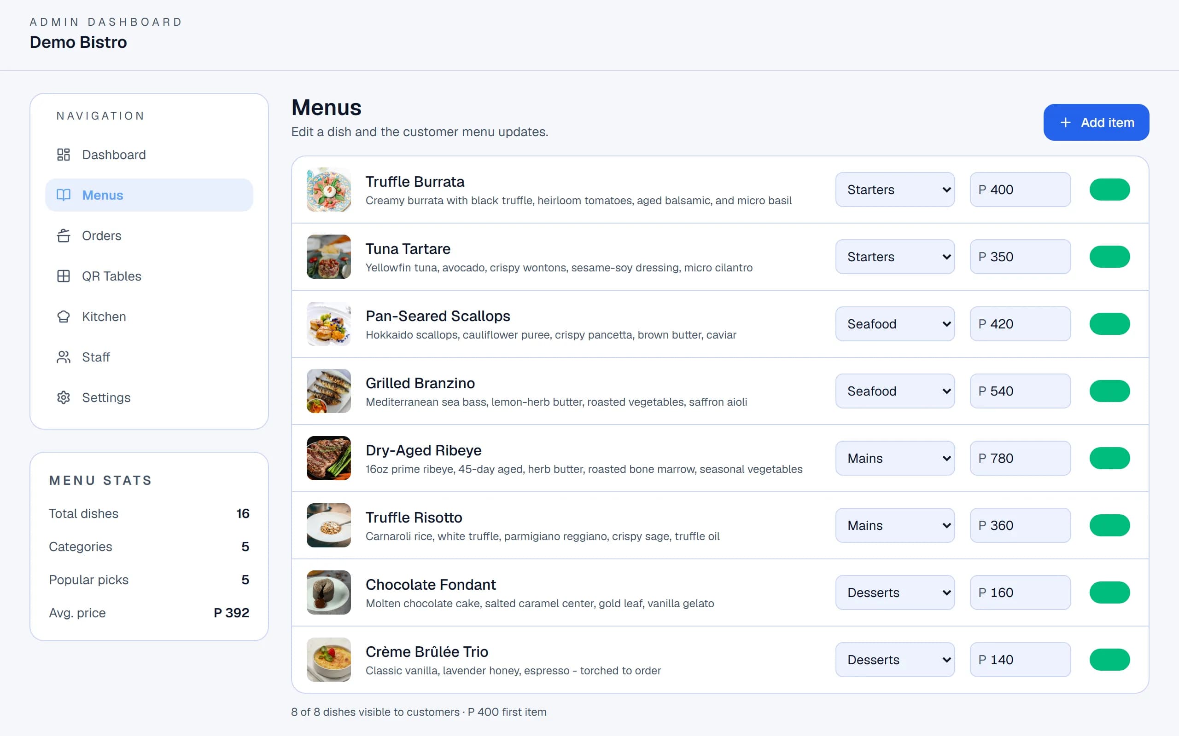
Task: Click the open book Menus icon
Action: point(64,195)
